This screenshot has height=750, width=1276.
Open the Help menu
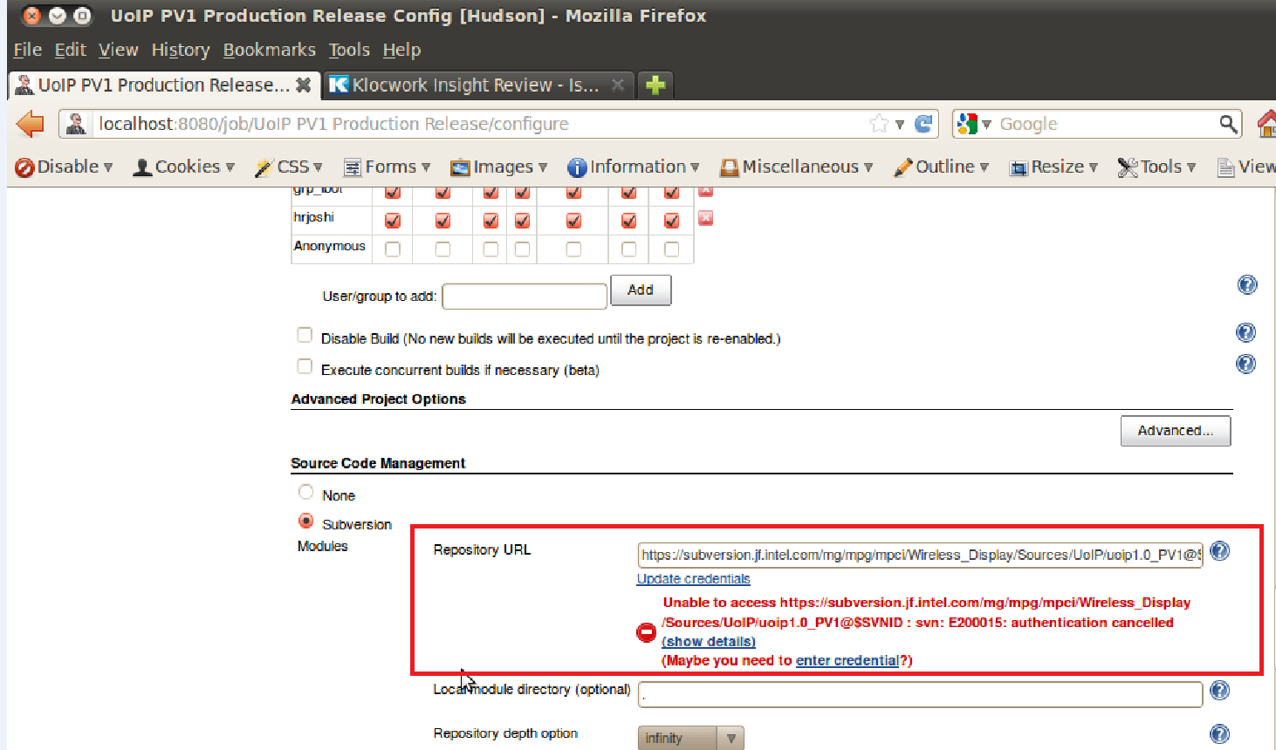401,50
